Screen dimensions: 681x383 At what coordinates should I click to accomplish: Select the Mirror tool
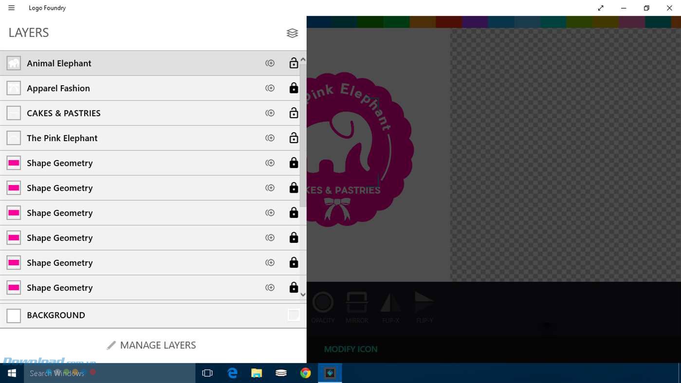[357, 303]
